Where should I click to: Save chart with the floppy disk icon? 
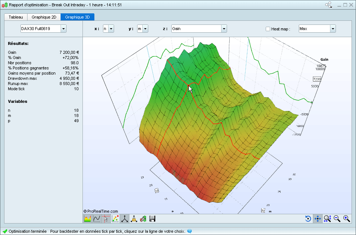coord(152,219)
